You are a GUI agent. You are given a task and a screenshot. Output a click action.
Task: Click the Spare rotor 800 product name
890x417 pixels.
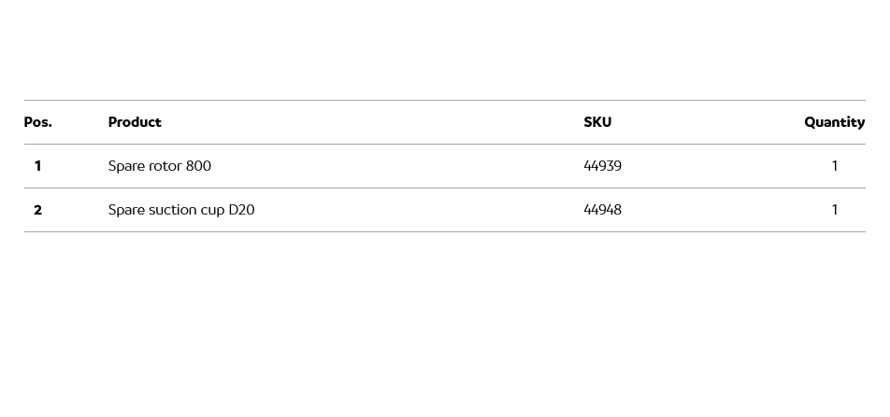(160, 166)
